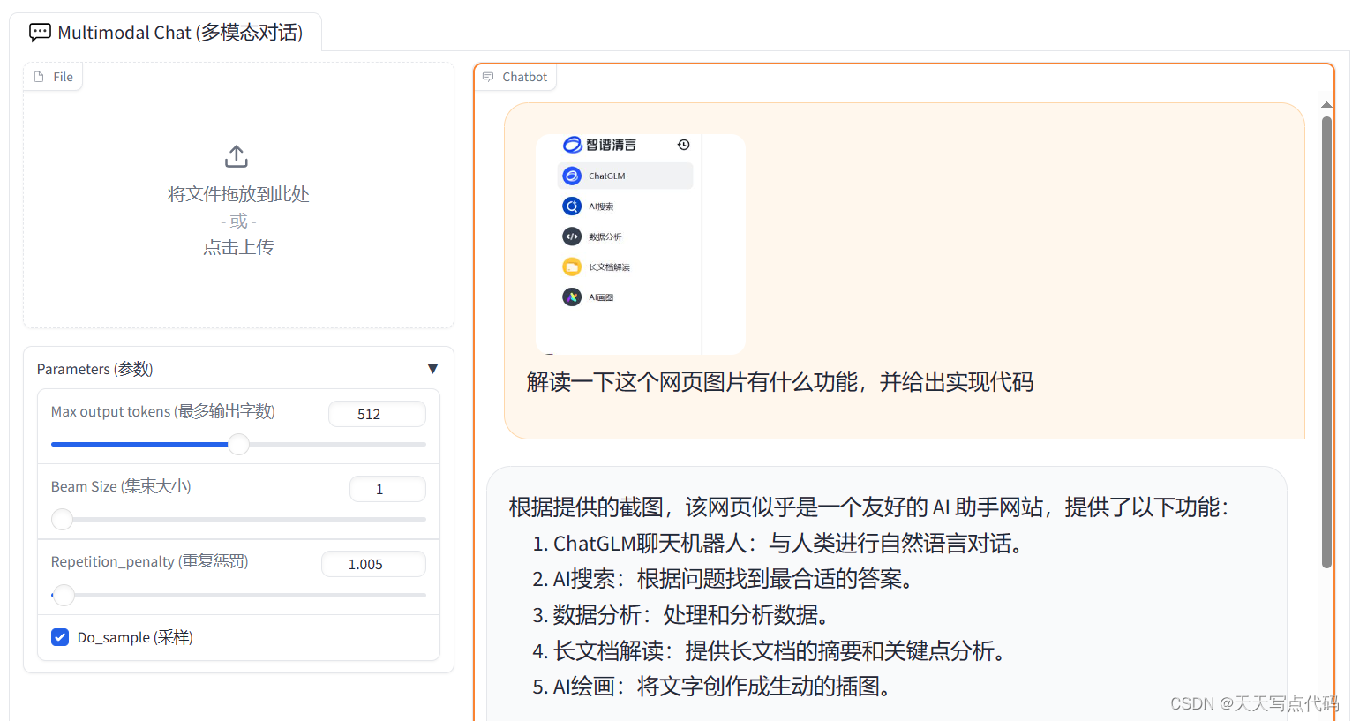Click the Max output tokens slider handle
The image size is (1352, 721).
pos(238,444)
